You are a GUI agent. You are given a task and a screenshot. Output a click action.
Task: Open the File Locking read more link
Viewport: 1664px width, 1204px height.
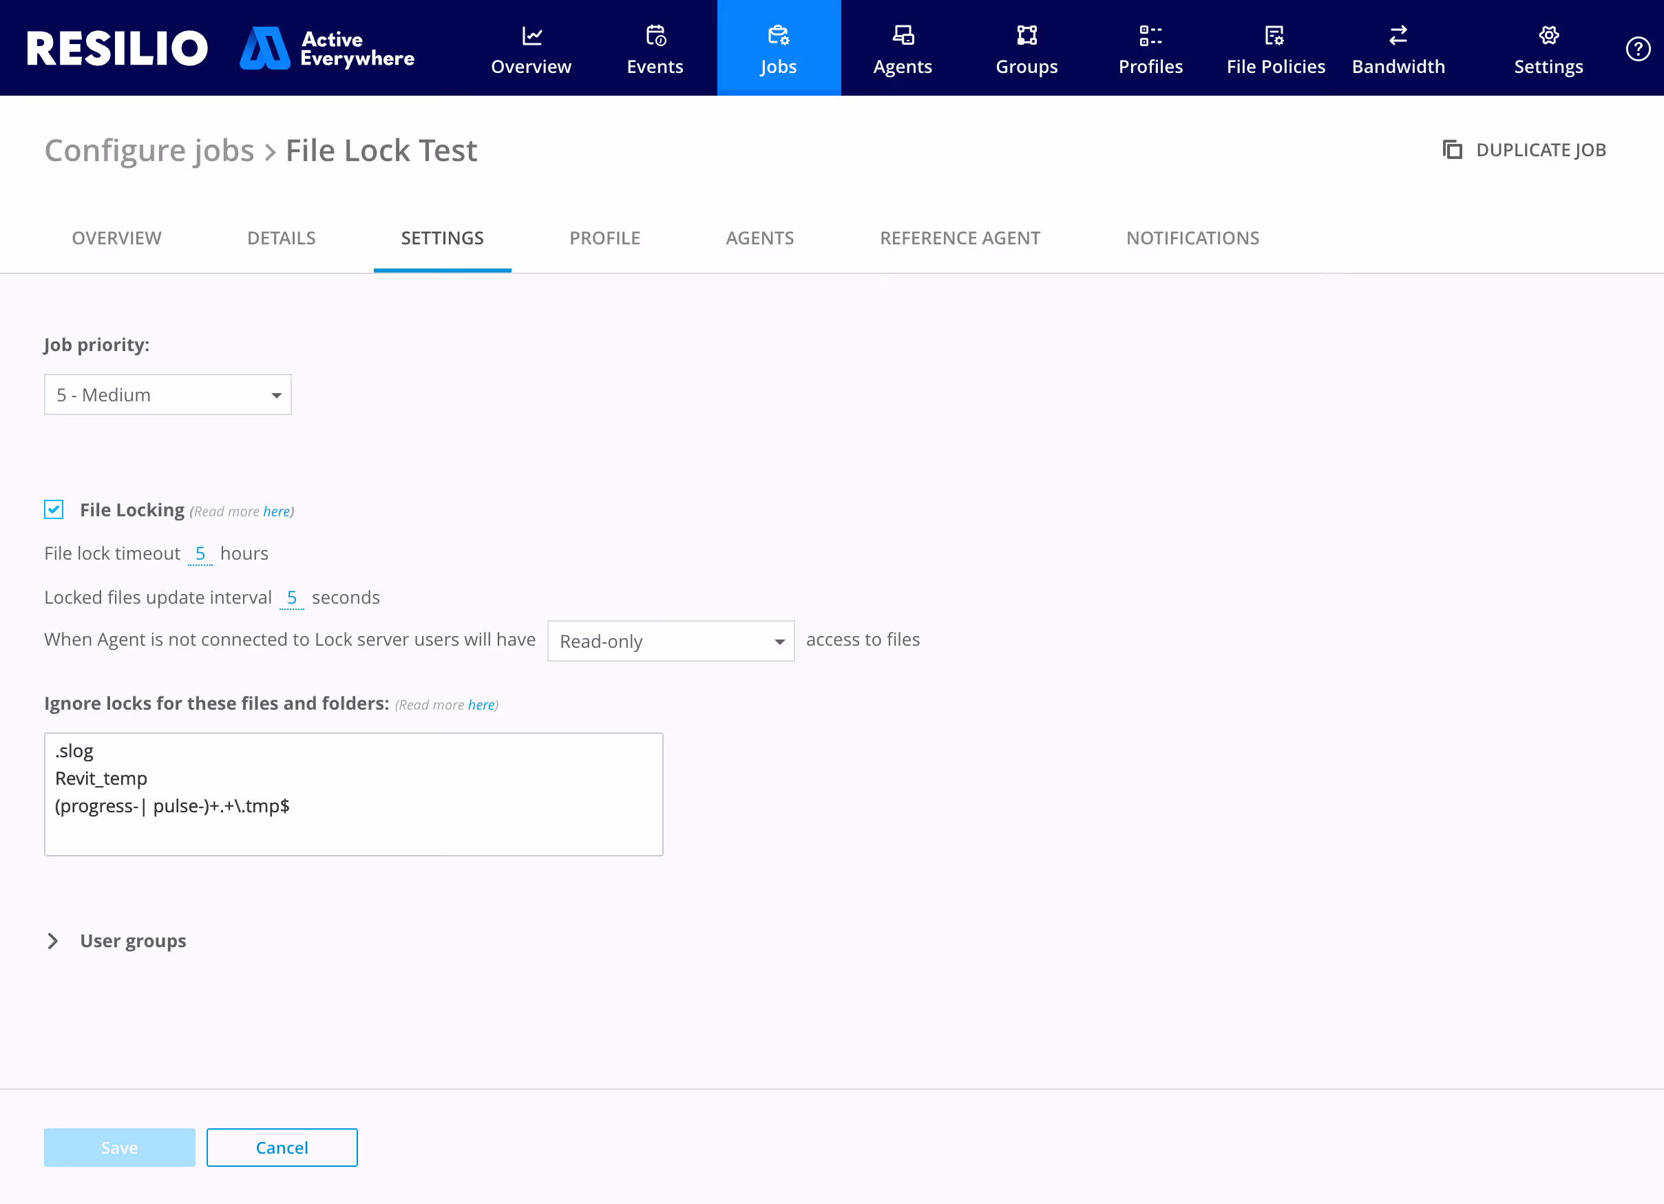[x=276, y=511]
